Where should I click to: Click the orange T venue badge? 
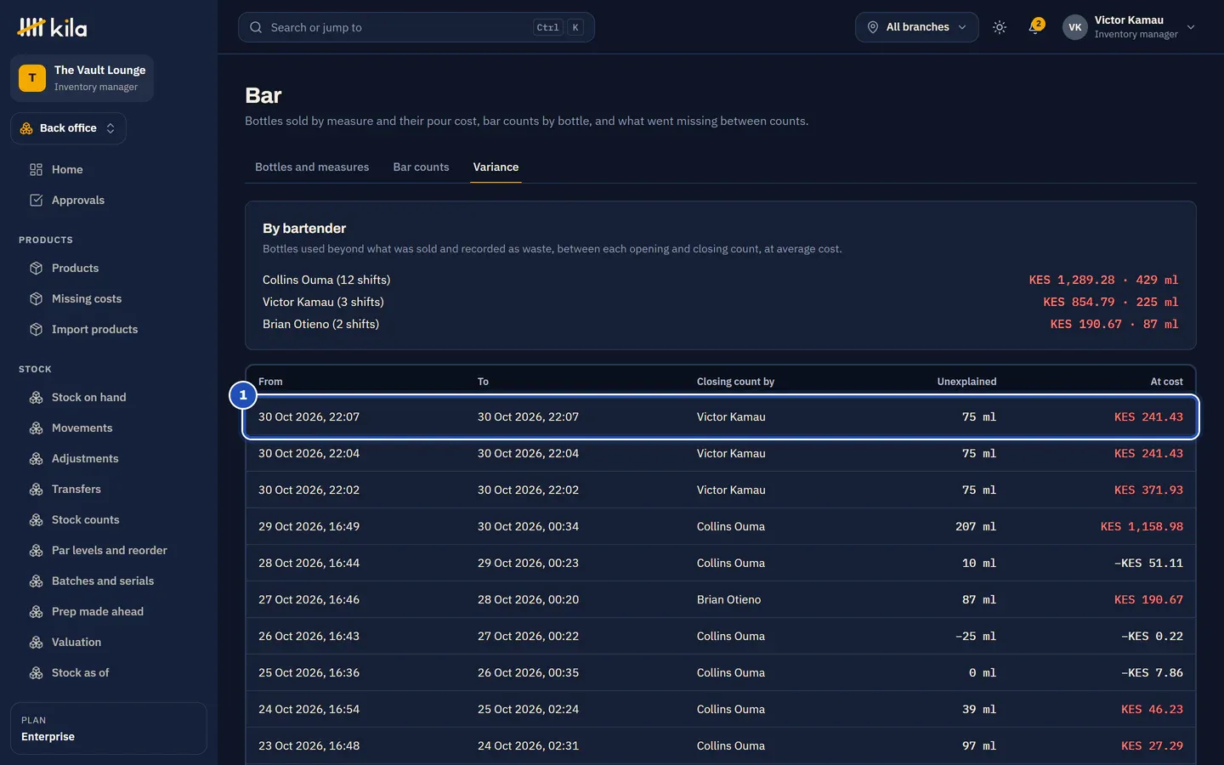coord(32,78)
